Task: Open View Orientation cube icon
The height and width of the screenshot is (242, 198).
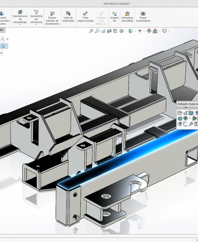Action: click(x=122, y=31)
